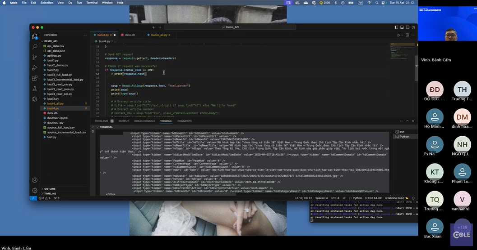This screenshot has width=477, height=250.
Task: Toggle the bottom panel visibility
Action: pyautogui.click(x=402, y=27)
